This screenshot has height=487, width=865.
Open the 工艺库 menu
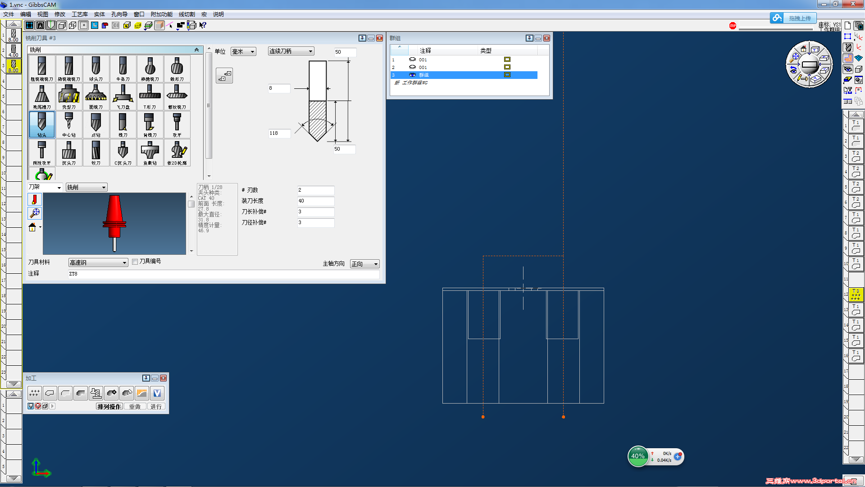tap(80, 14)
